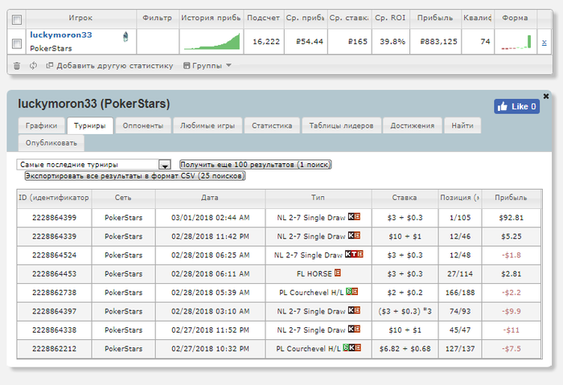This screenshot has width=563, height=385.
Task: Check the luckymoron33 row checkbox
Action: pyautogui.click(x=17, y=43)
